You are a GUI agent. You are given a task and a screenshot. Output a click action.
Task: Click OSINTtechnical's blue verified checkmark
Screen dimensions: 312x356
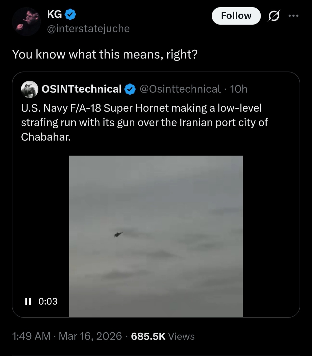(130, 89)
